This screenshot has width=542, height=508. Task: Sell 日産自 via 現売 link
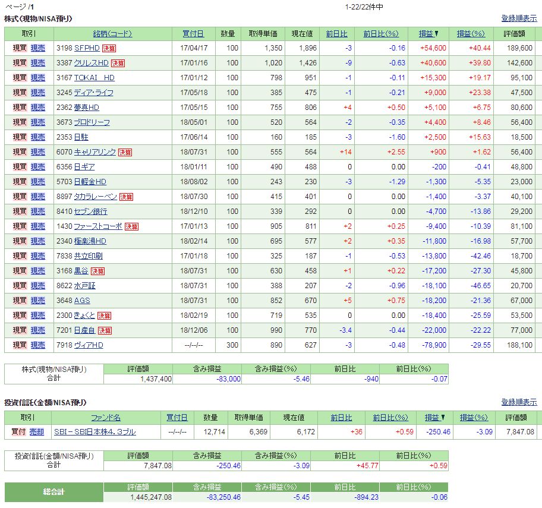pos(38,330)
